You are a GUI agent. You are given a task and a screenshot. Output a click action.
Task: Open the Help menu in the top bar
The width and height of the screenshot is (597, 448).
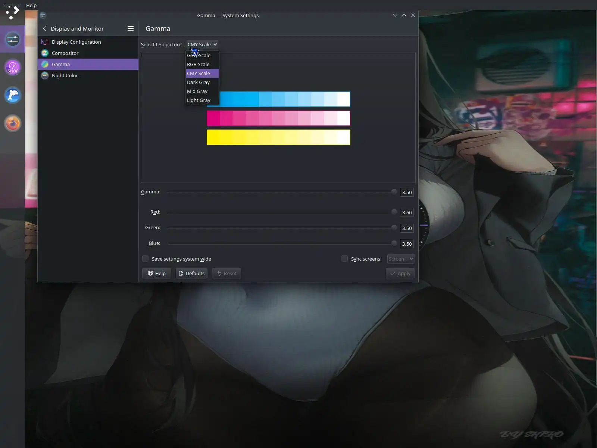click(x=31, y=5)
